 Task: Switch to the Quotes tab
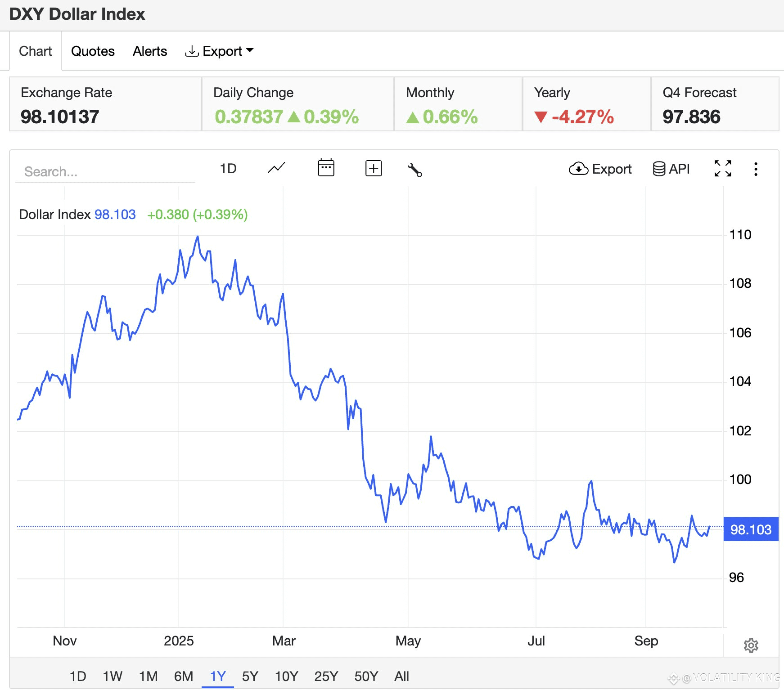93,51
